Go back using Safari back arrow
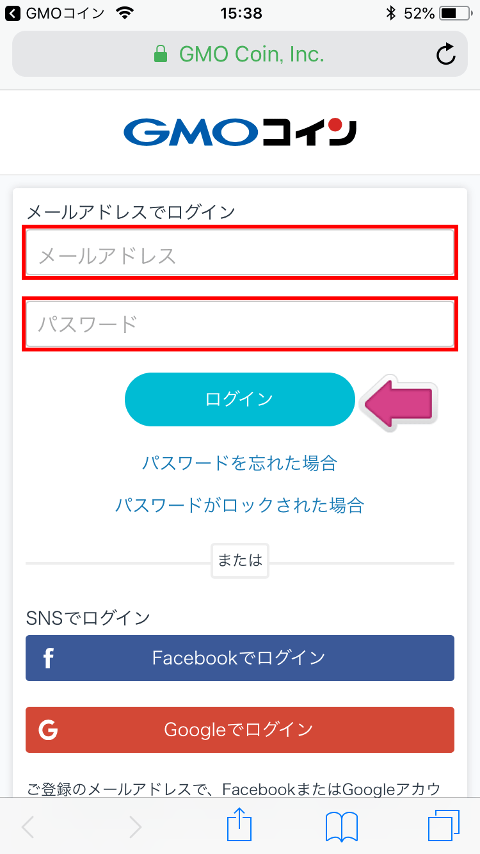Image resolution: width=480 pixels, height=854 pixels. pyautogui.click(x=28, y=827)
